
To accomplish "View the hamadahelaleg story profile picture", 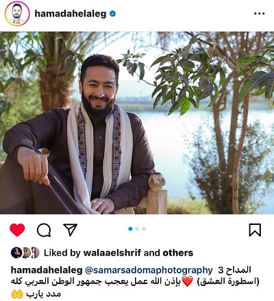I will [x=17, y=14].
